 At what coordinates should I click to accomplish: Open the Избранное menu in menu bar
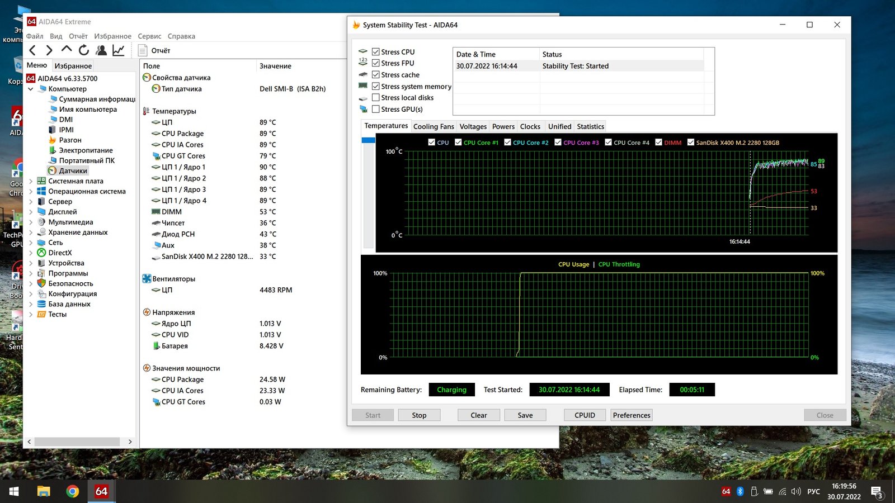(x=112, y=36)
